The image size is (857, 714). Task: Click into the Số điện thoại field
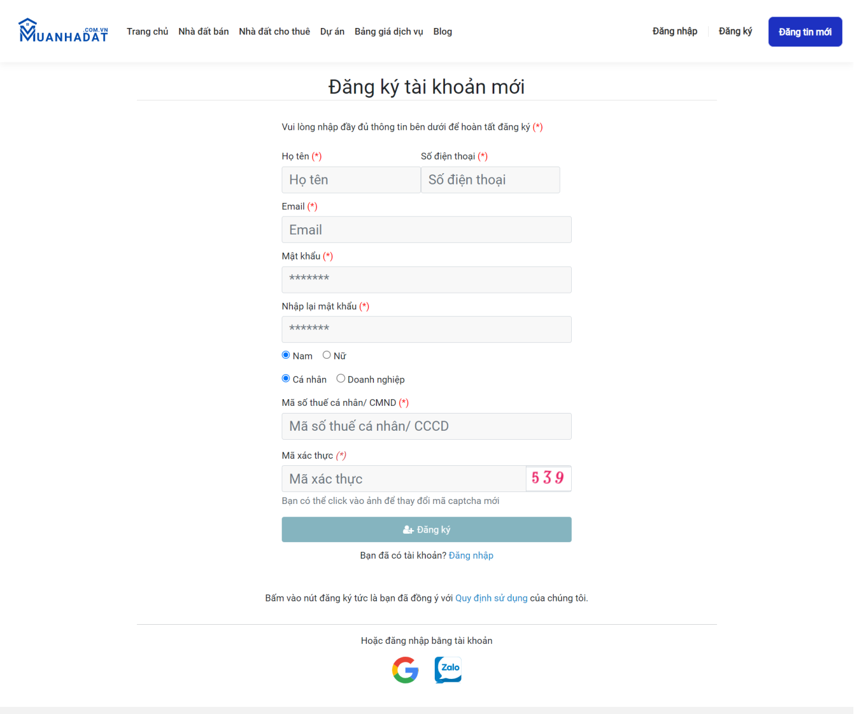tap(490, 180)
